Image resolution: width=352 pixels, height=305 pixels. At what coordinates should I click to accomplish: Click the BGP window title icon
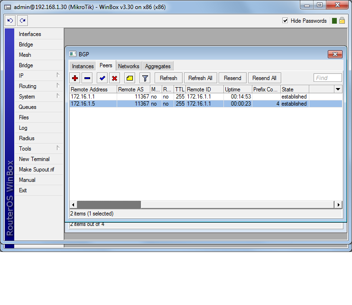point(73,54)
